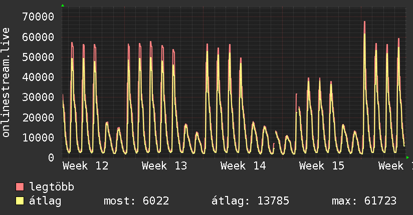Click the Week 12 axis label
This screenshot has height=215, width=413.
[85, 166]
